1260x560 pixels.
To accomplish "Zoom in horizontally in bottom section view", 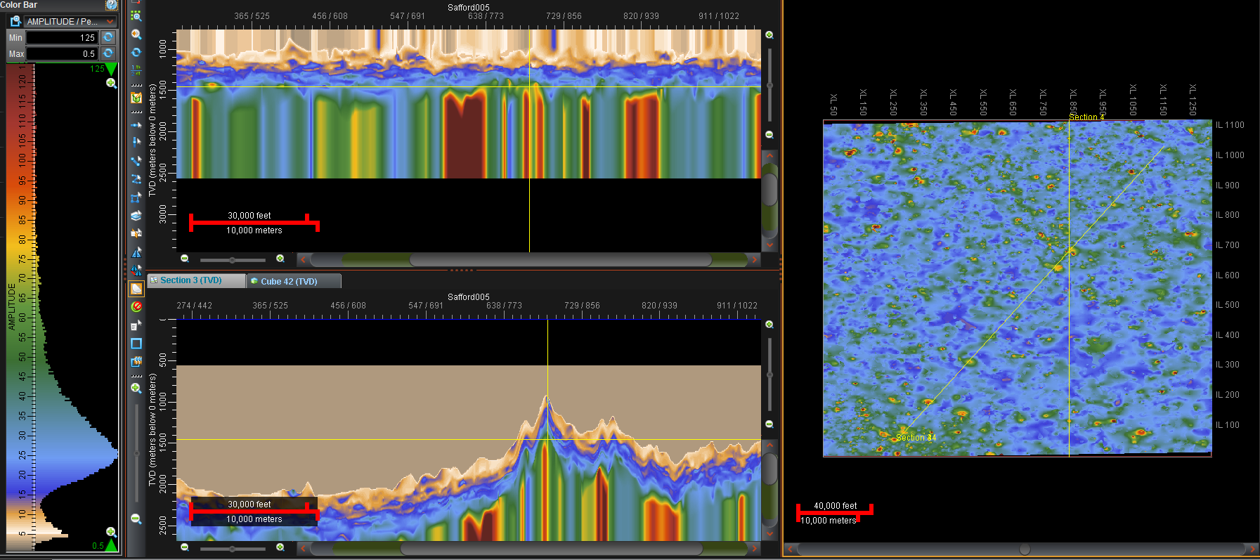I will 280,547.
